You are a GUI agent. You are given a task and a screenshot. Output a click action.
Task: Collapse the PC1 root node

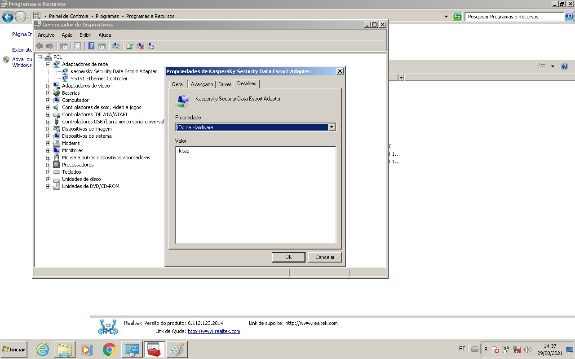pyautogui.click(x=40, y=57)
